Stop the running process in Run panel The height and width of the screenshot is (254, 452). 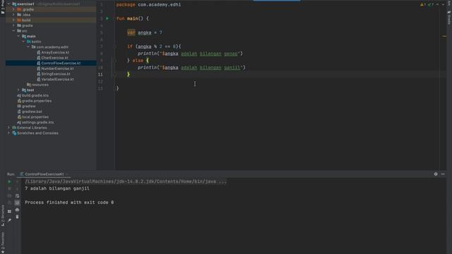[9, 188]
